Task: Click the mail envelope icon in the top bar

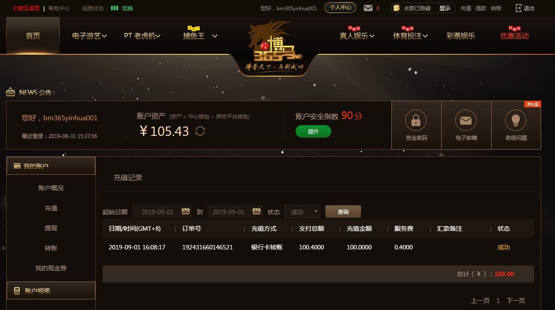Action: [368, 8]
